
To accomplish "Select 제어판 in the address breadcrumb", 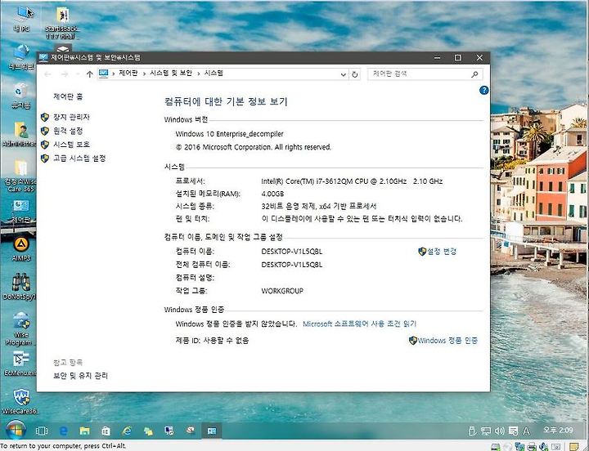I will click(x=128, y=74).
